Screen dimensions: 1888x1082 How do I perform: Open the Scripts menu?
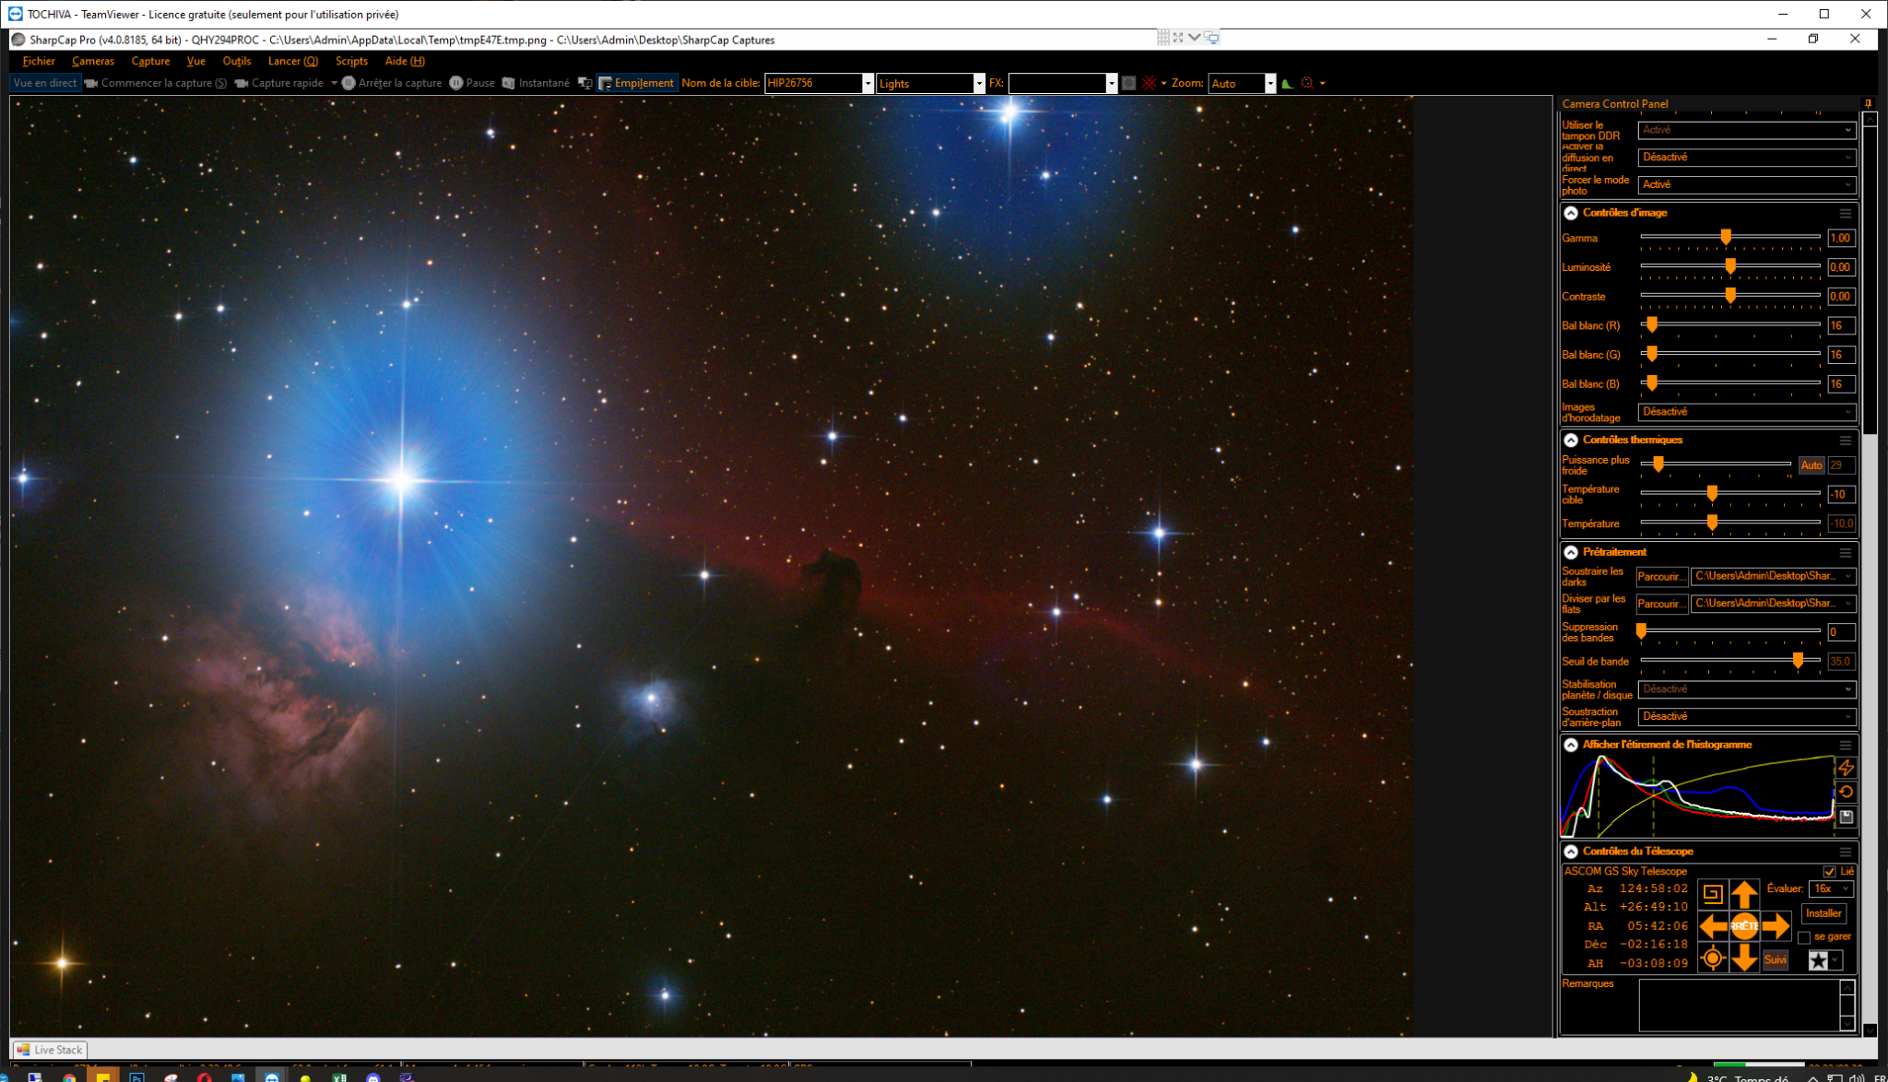point(351,61)
